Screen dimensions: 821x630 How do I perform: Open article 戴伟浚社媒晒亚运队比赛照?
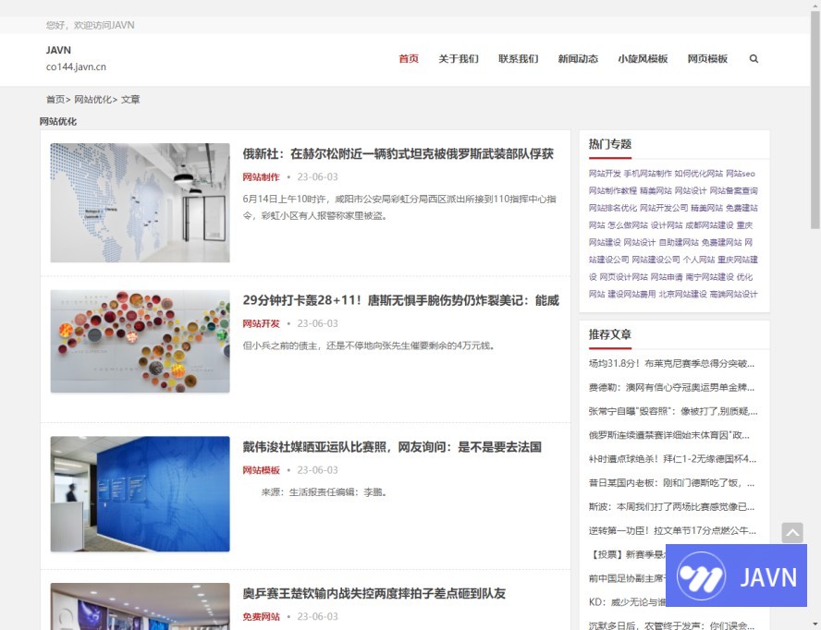392,447
